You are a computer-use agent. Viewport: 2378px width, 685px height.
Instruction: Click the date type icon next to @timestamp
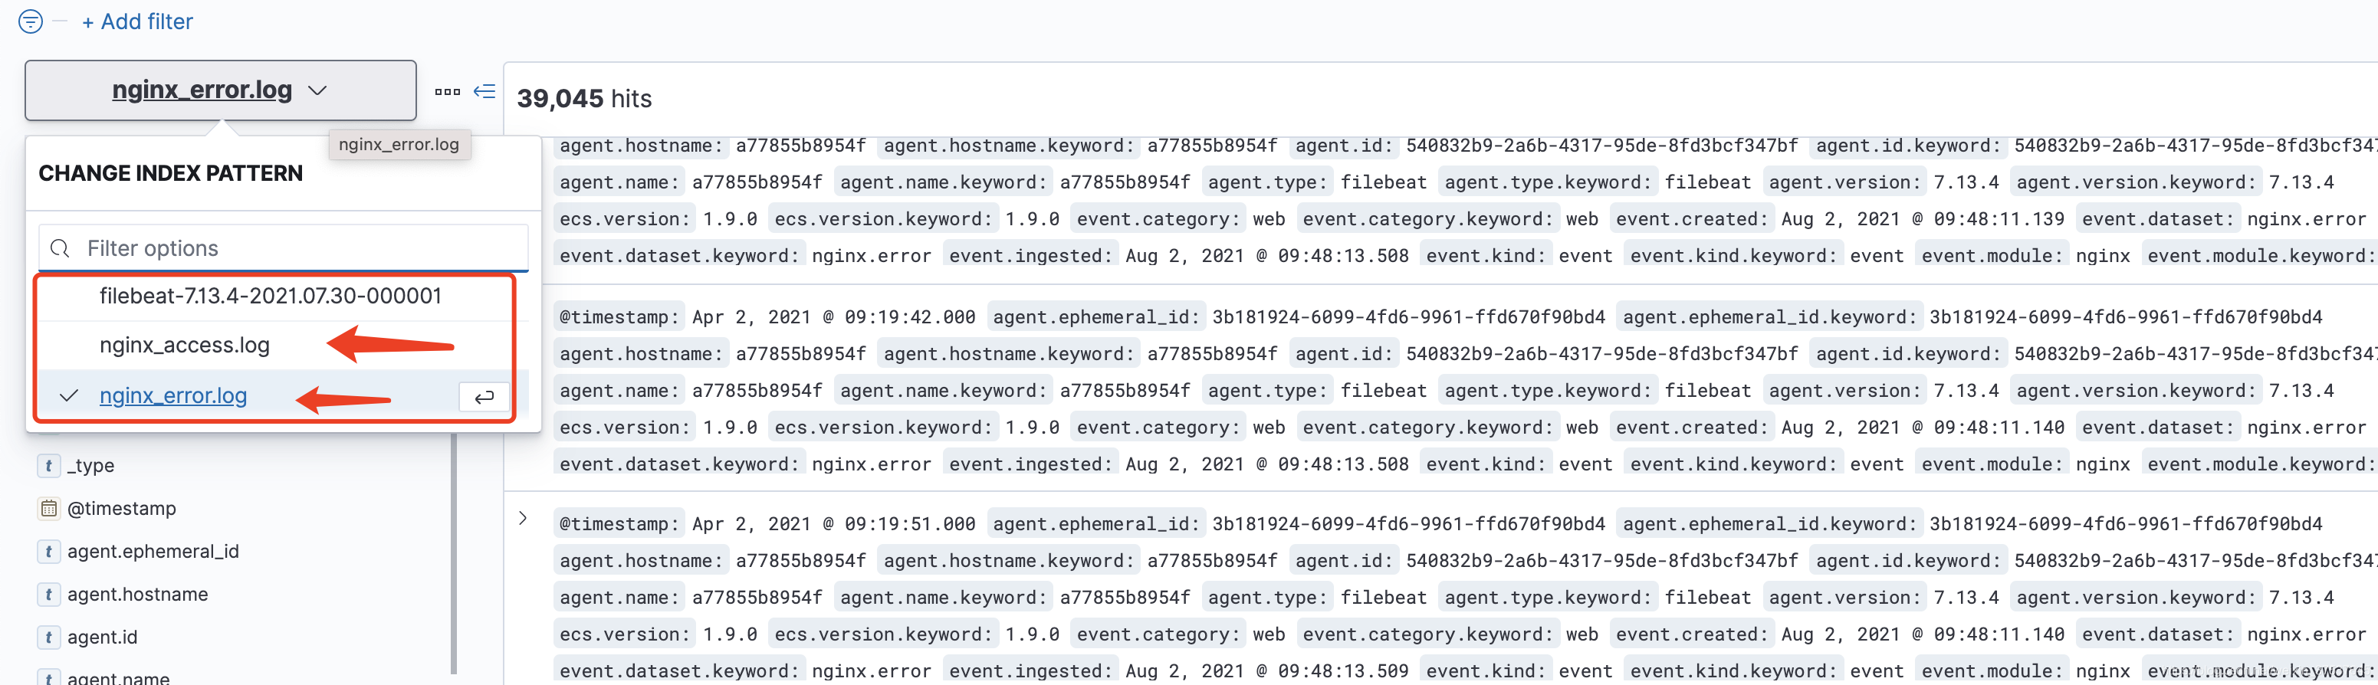[48, 509]
